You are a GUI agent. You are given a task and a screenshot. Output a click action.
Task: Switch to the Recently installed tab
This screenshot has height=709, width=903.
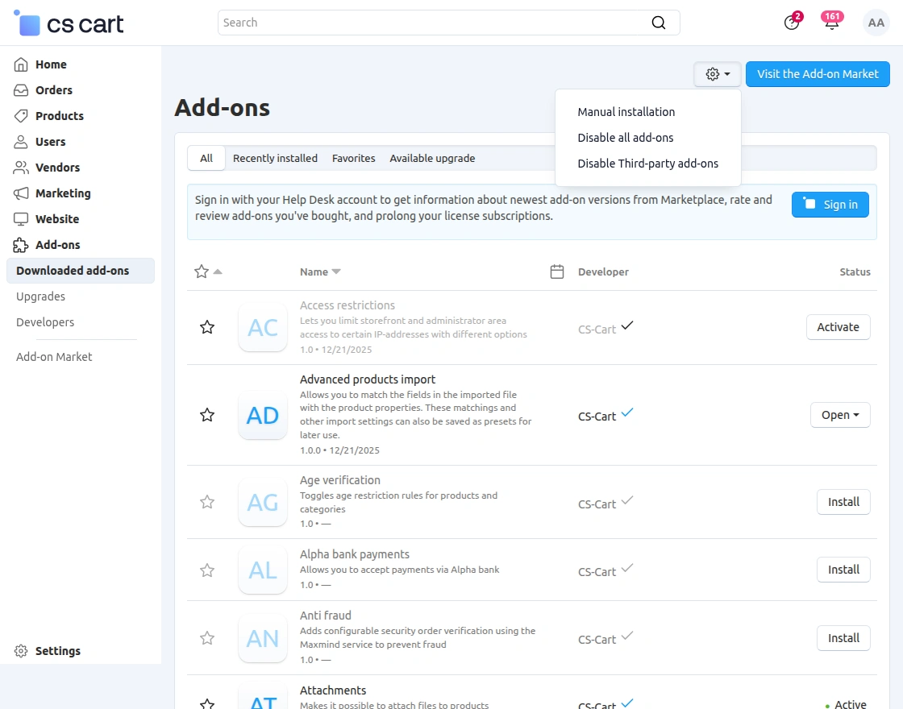point(275,158)
